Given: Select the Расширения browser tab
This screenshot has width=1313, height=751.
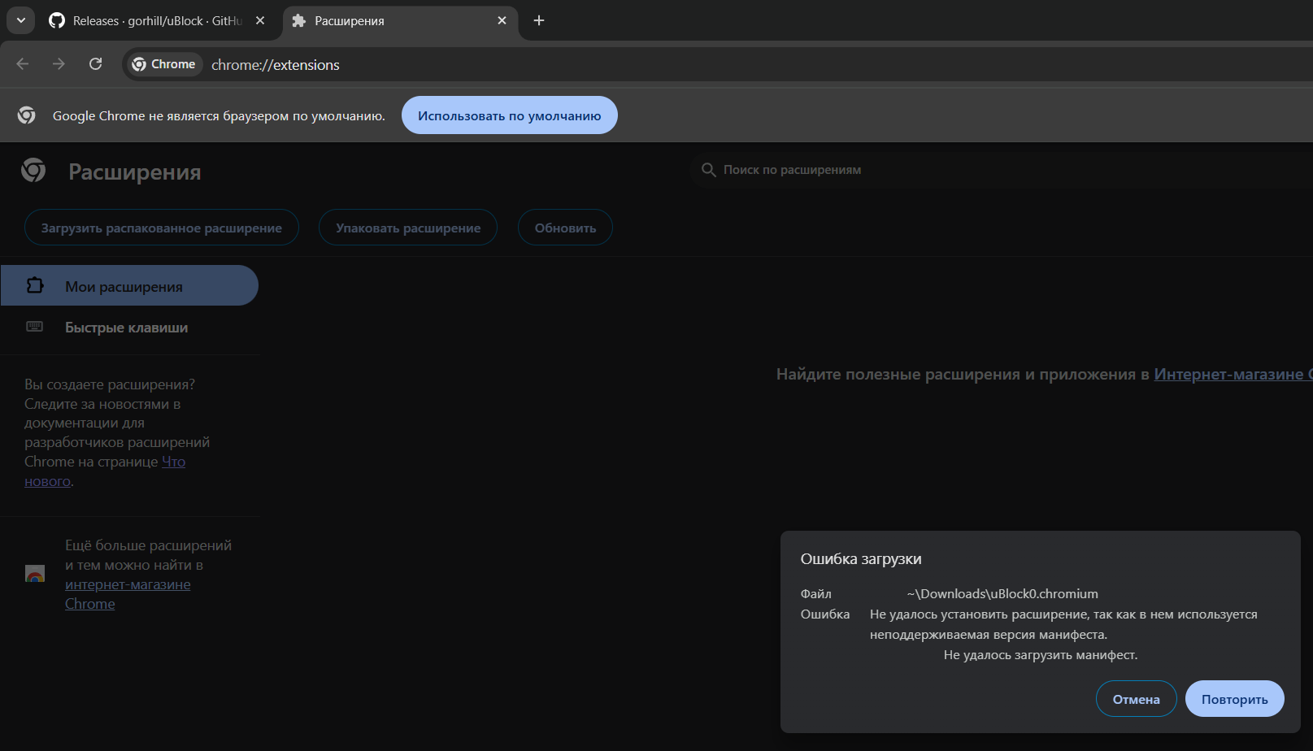Looking at the screenshot, I should (x=400, y=20).
